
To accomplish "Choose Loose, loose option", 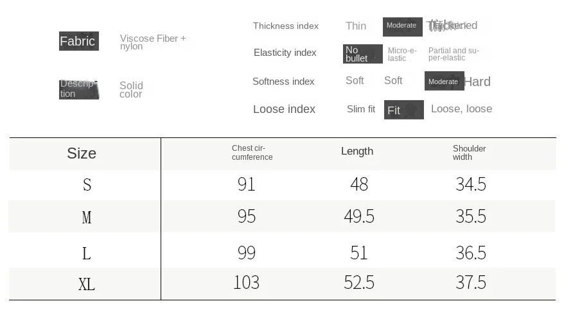I will [x=461, y=109].
